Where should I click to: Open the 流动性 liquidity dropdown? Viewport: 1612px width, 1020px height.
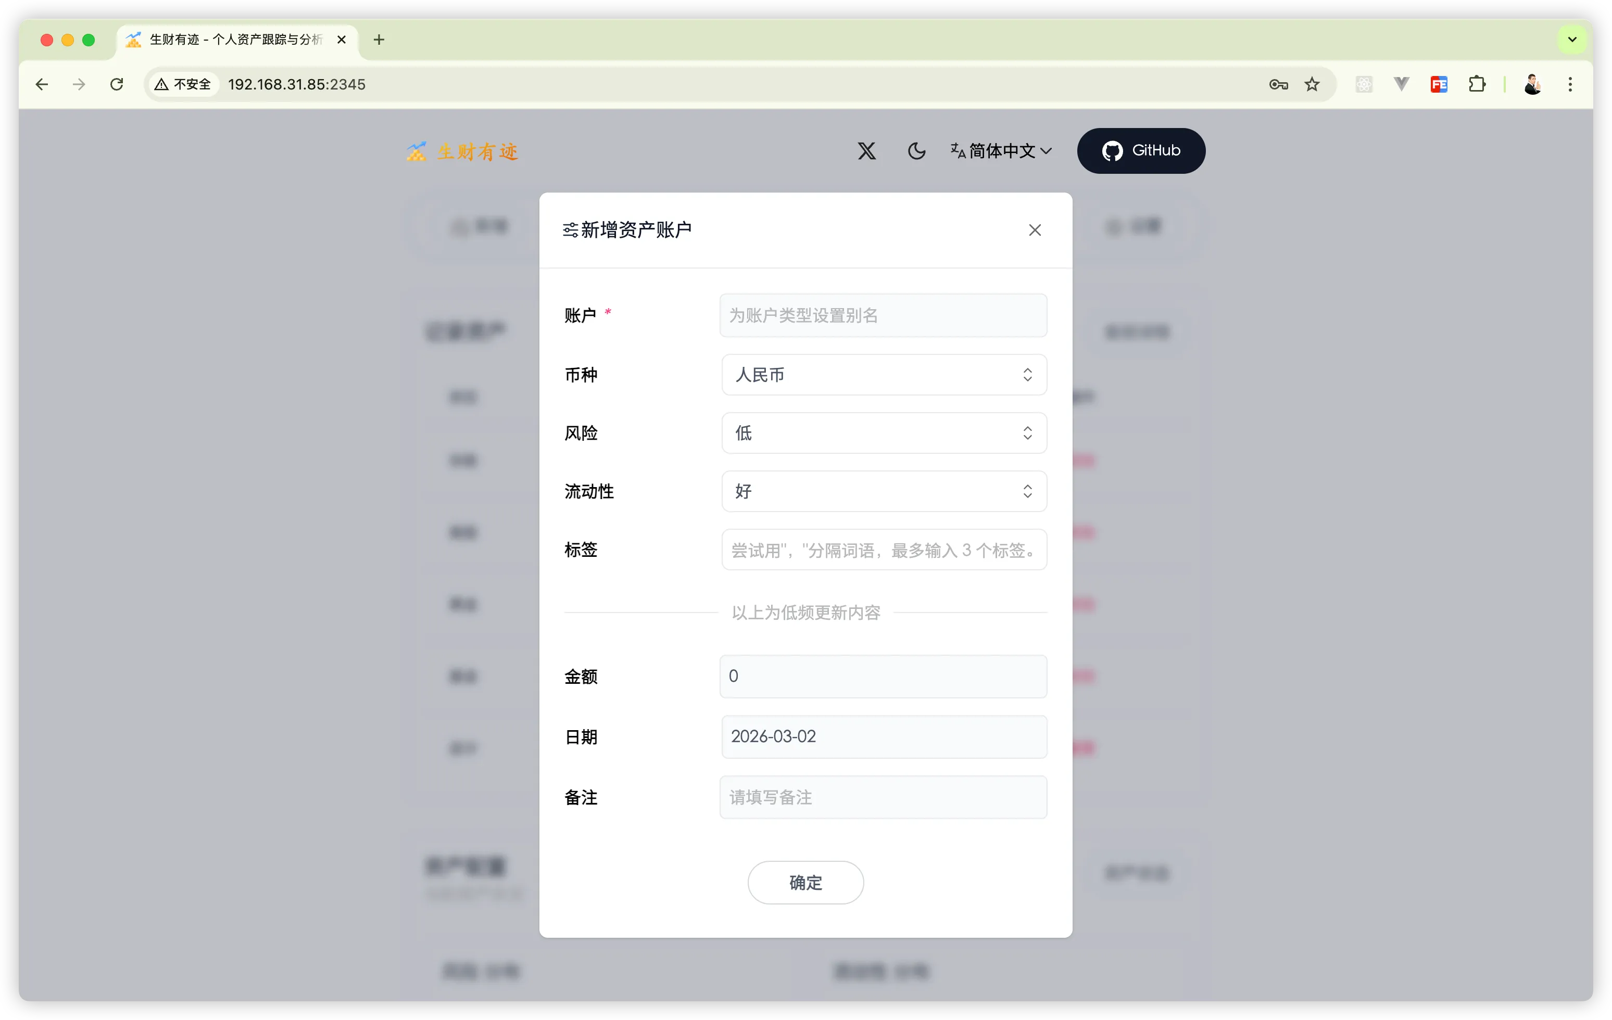884,491
